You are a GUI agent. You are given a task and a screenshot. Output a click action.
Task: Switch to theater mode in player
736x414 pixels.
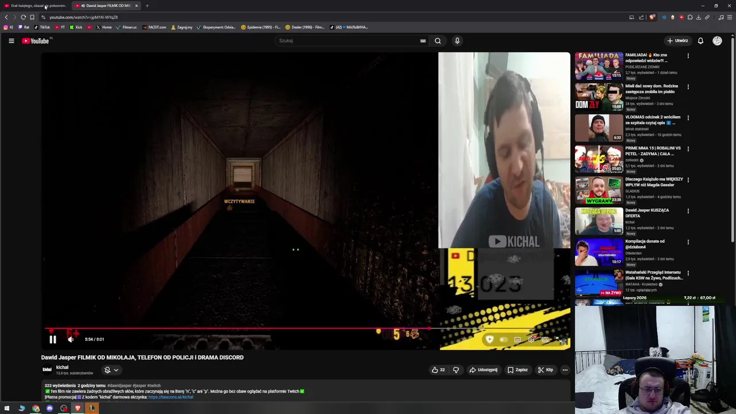pos(545,340)
